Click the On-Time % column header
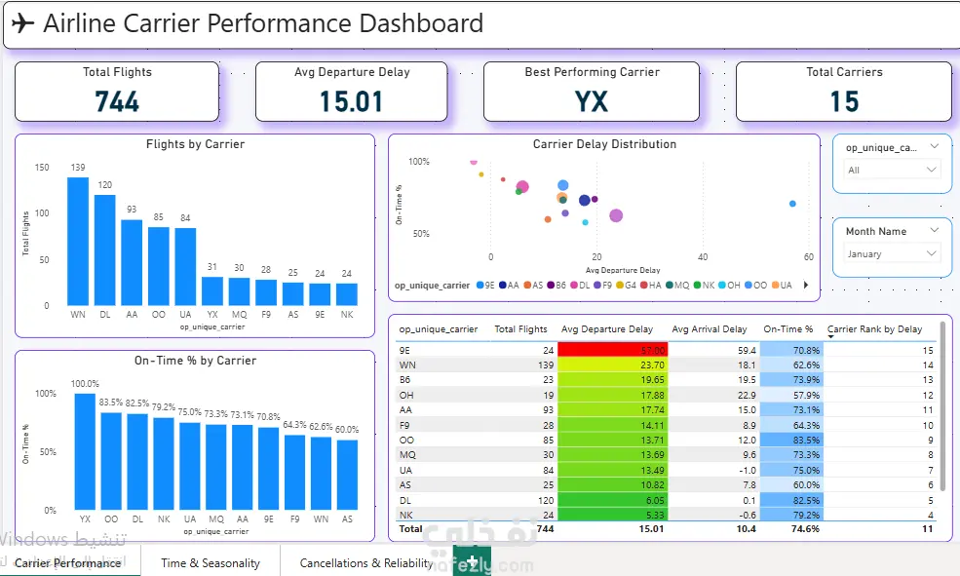Viewport: 960px width, 576px height. (787, 328)
